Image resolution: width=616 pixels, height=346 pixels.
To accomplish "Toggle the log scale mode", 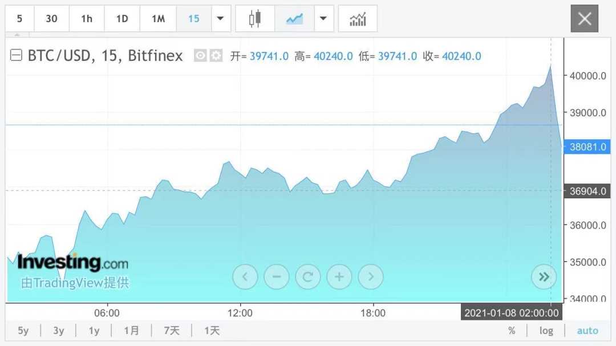I will pos(546,331).
